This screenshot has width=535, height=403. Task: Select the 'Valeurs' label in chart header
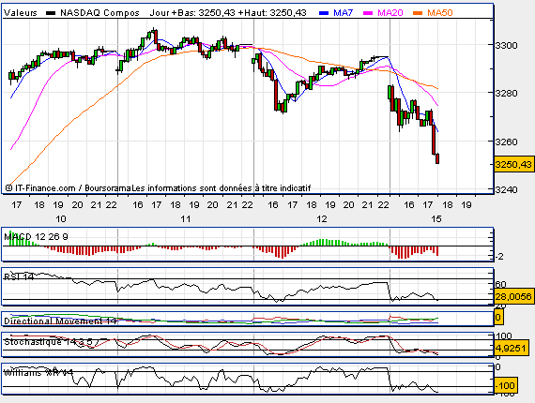click(x=21, y=13)
